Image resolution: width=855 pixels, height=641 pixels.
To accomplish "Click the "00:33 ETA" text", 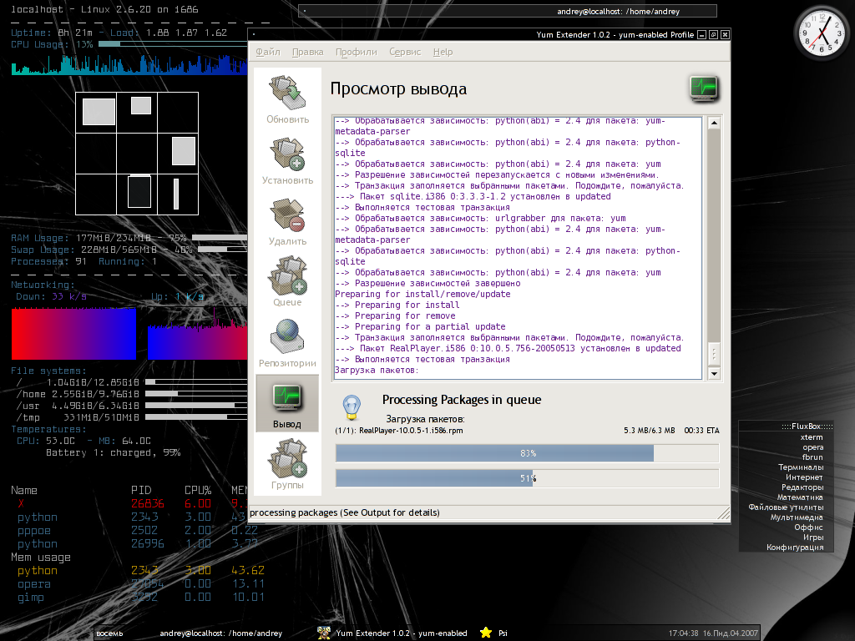I will click(x=701, y=430).
